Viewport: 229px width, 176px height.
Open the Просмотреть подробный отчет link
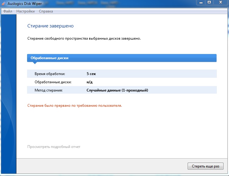click(x=54, y=147)
